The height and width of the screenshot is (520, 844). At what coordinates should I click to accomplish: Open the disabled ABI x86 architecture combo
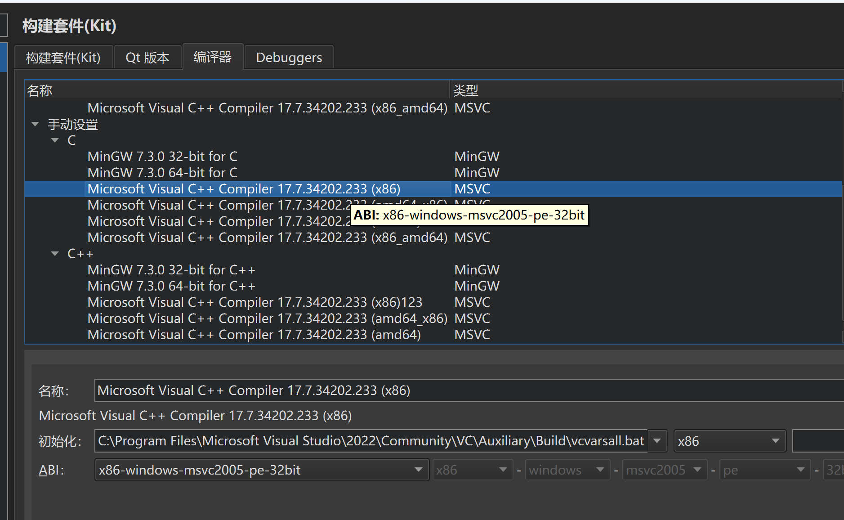[x=473, y=470]
